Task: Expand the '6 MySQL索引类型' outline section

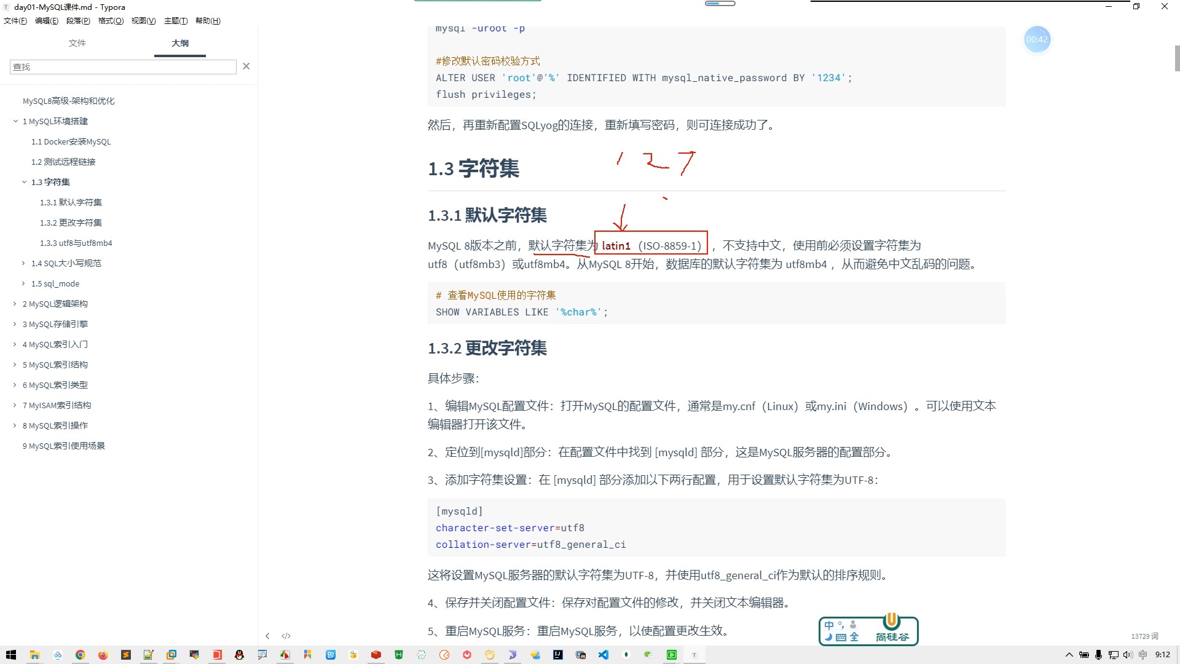Action: [15, 385]
